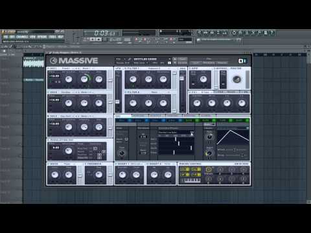Click the Master volume knob in Massive
The width and height of the screenshot is (311, 233).
[x=236, y=79]
